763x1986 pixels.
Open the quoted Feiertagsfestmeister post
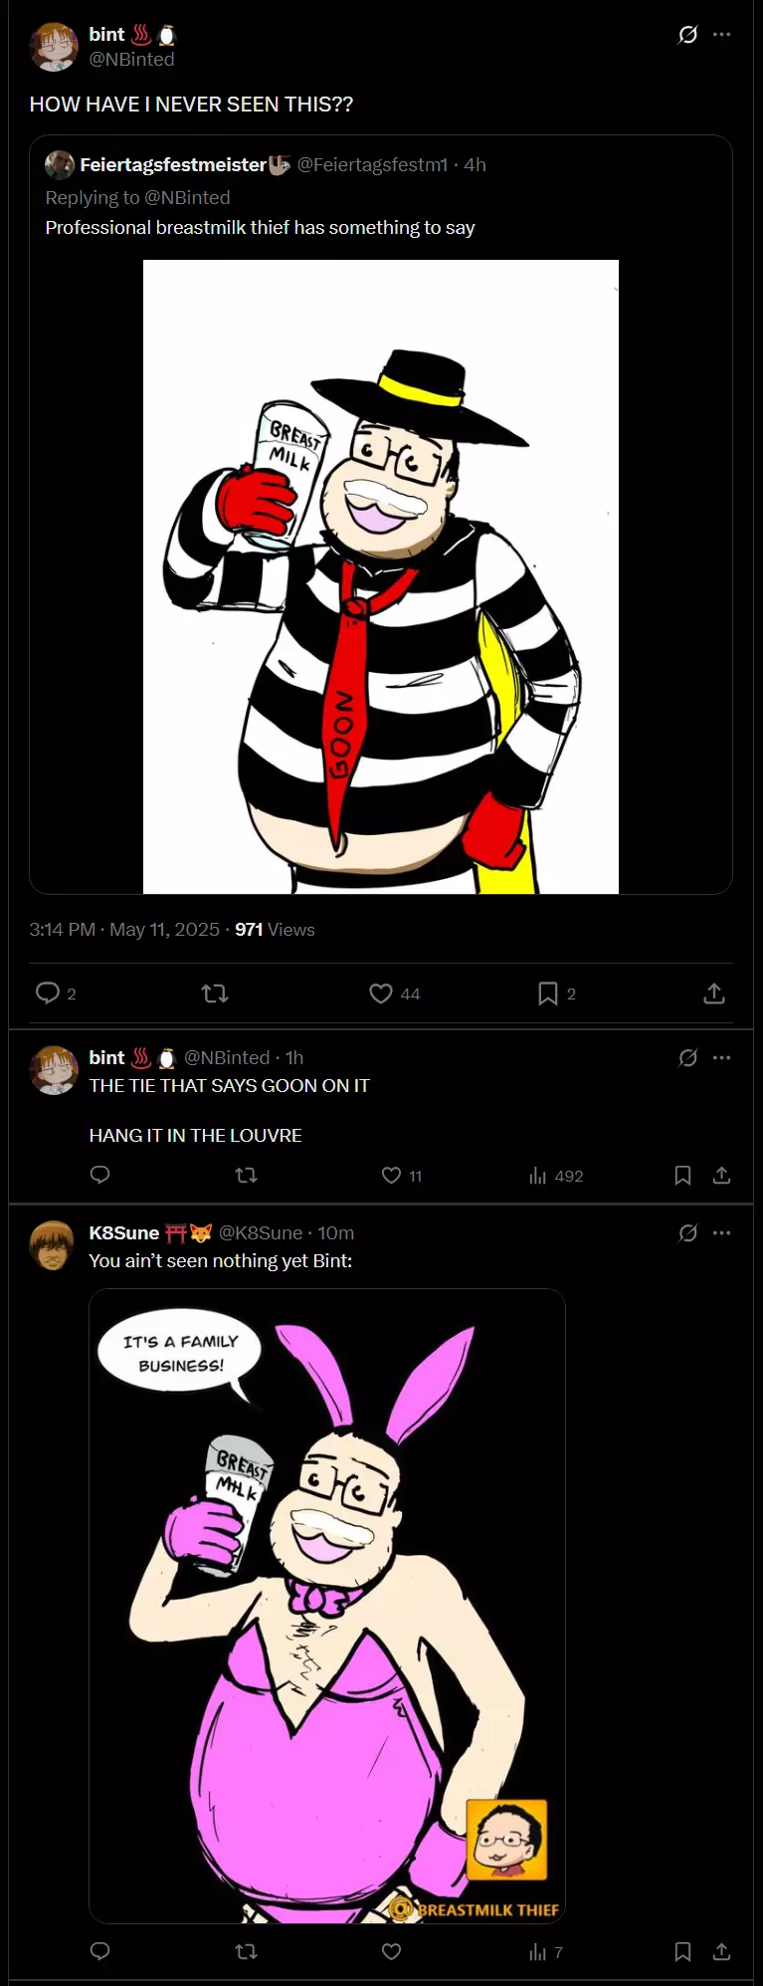click(381, 197)
